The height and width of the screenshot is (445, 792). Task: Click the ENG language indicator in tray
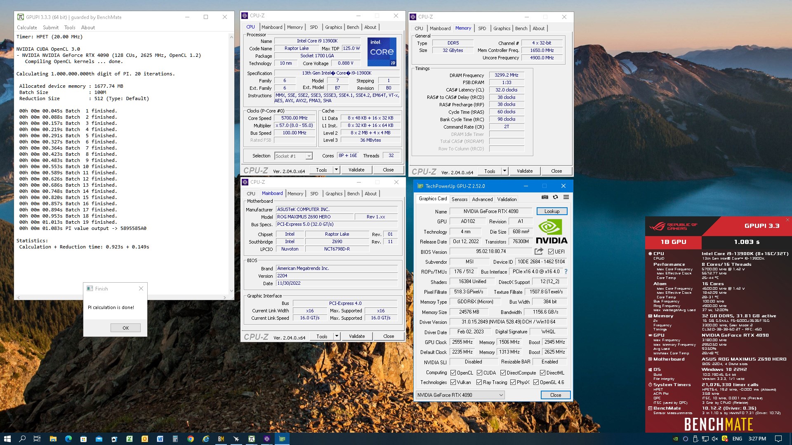click(x=737, y=439)
